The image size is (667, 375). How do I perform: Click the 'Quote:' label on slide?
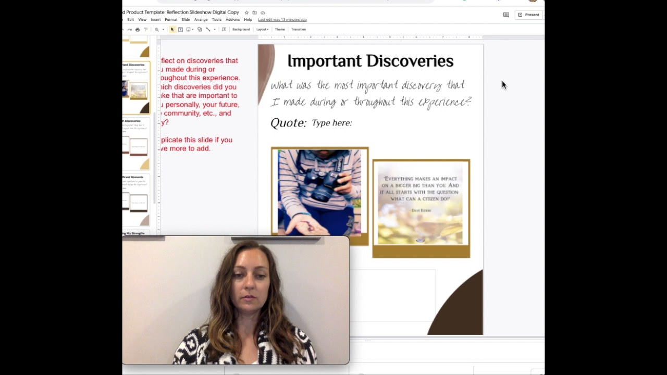click(289, 123)
